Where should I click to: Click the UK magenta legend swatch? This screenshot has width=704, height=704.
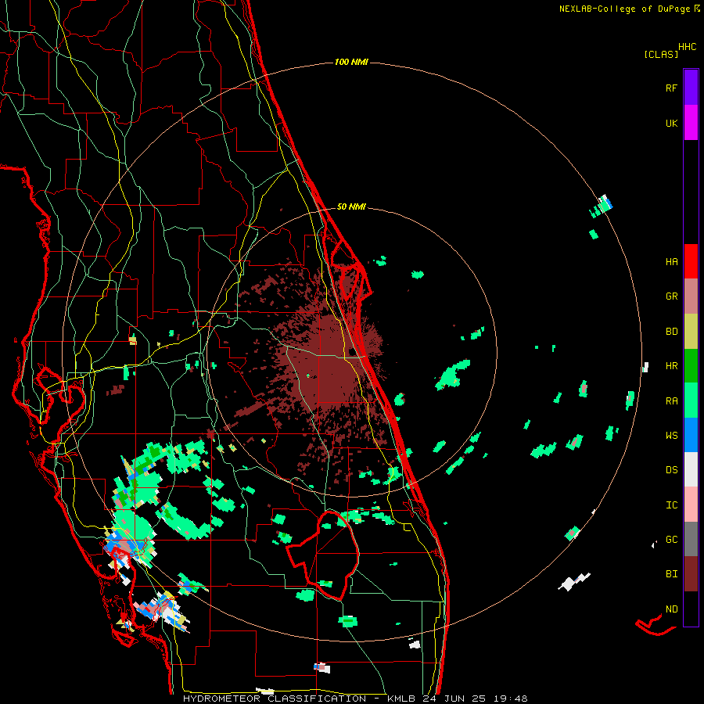(691, 123)
